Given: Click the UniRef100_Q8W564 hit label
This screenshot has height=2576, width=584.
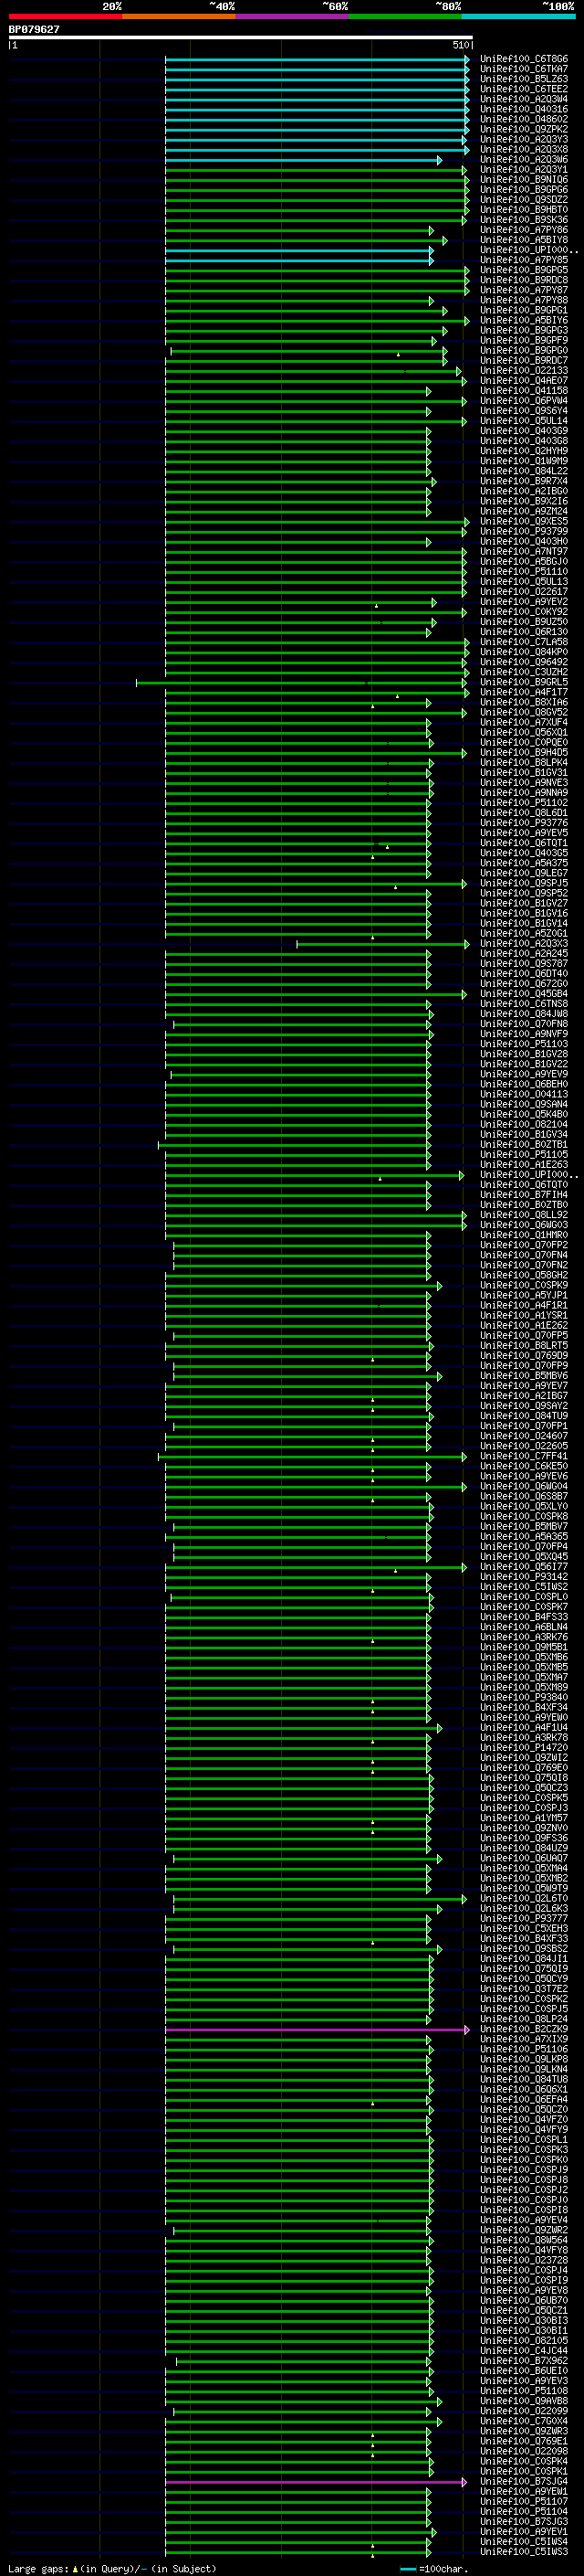Looking at the screenshot, I should 524,2240.
